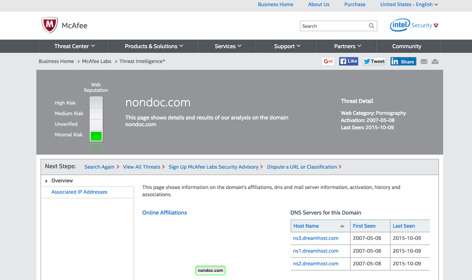The height and width of the screenshot is (280, 472).
Task: Click the Facebook Like button
Action: click(348, 61)
